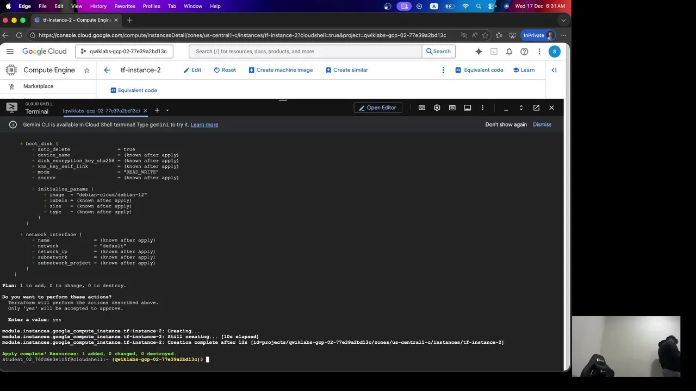Viewport: 696px width, 391px height.
Task: Open macOS Spotlight search in menu bar
Action: [x=478, y=6]
